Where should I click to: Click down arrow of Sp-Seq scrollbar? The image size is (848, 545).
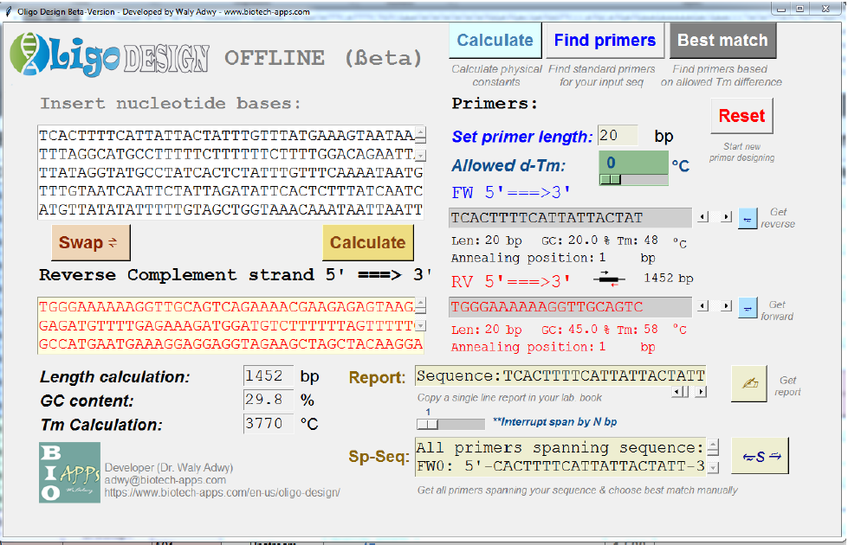[714, 467]
